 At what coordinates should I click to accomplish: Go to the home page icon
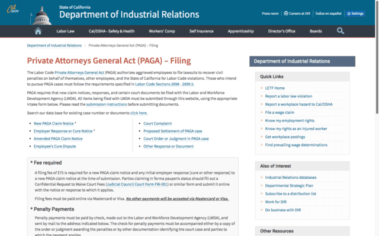pyautogui.click(x=38, y=31)
